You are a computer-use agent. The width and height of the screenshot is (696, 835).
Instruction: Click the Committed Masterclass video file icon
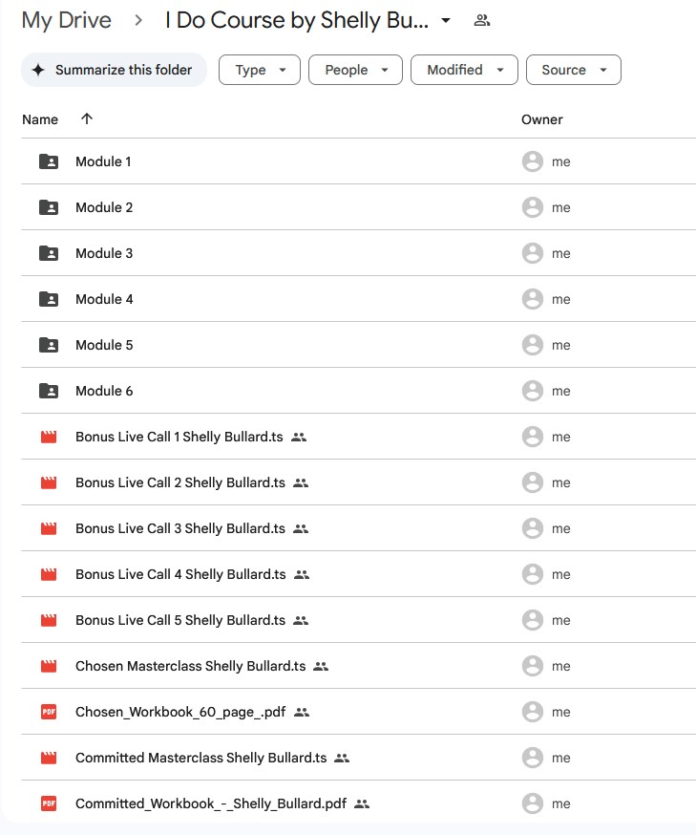49,758
